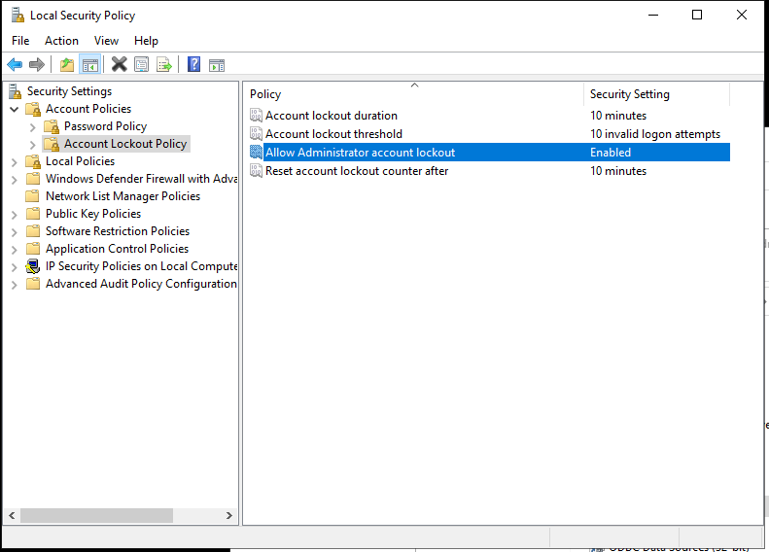Viewport: 769px width, 552px height.
Task: Select Software Restriction Policies in tree
Action: pos(117,231)
